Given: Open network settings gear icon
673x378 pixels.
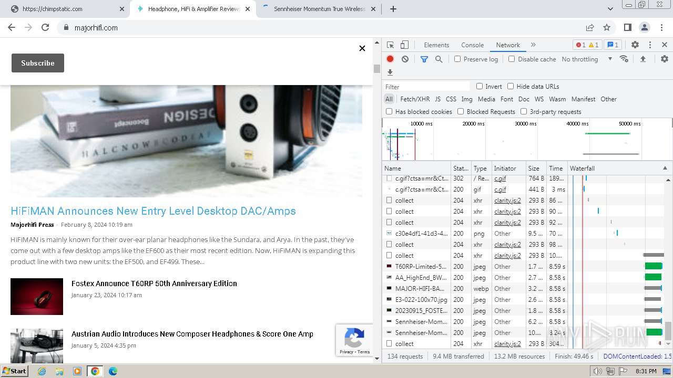Looking at the screenshot, I should coord(665,59).
